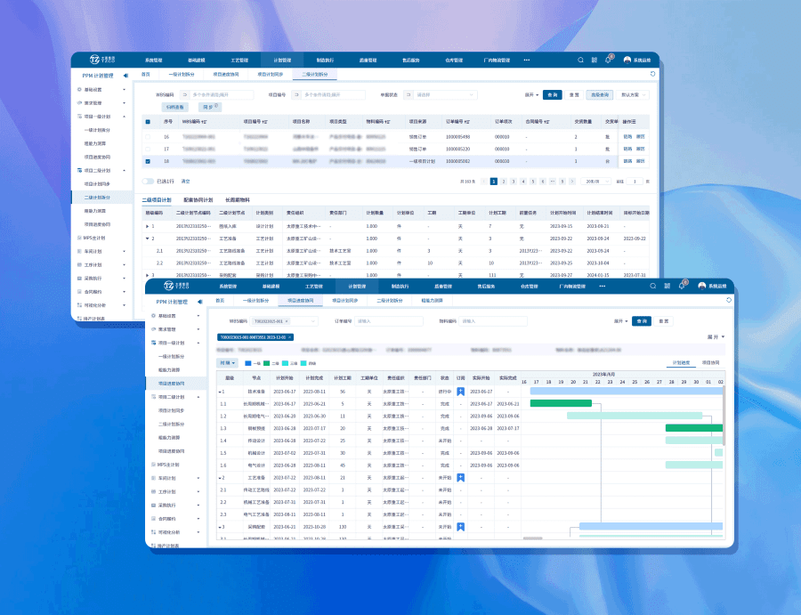Click the 一级 blue legend swatch in front window
Screen dimensions: 801x615
coord(248,363)
